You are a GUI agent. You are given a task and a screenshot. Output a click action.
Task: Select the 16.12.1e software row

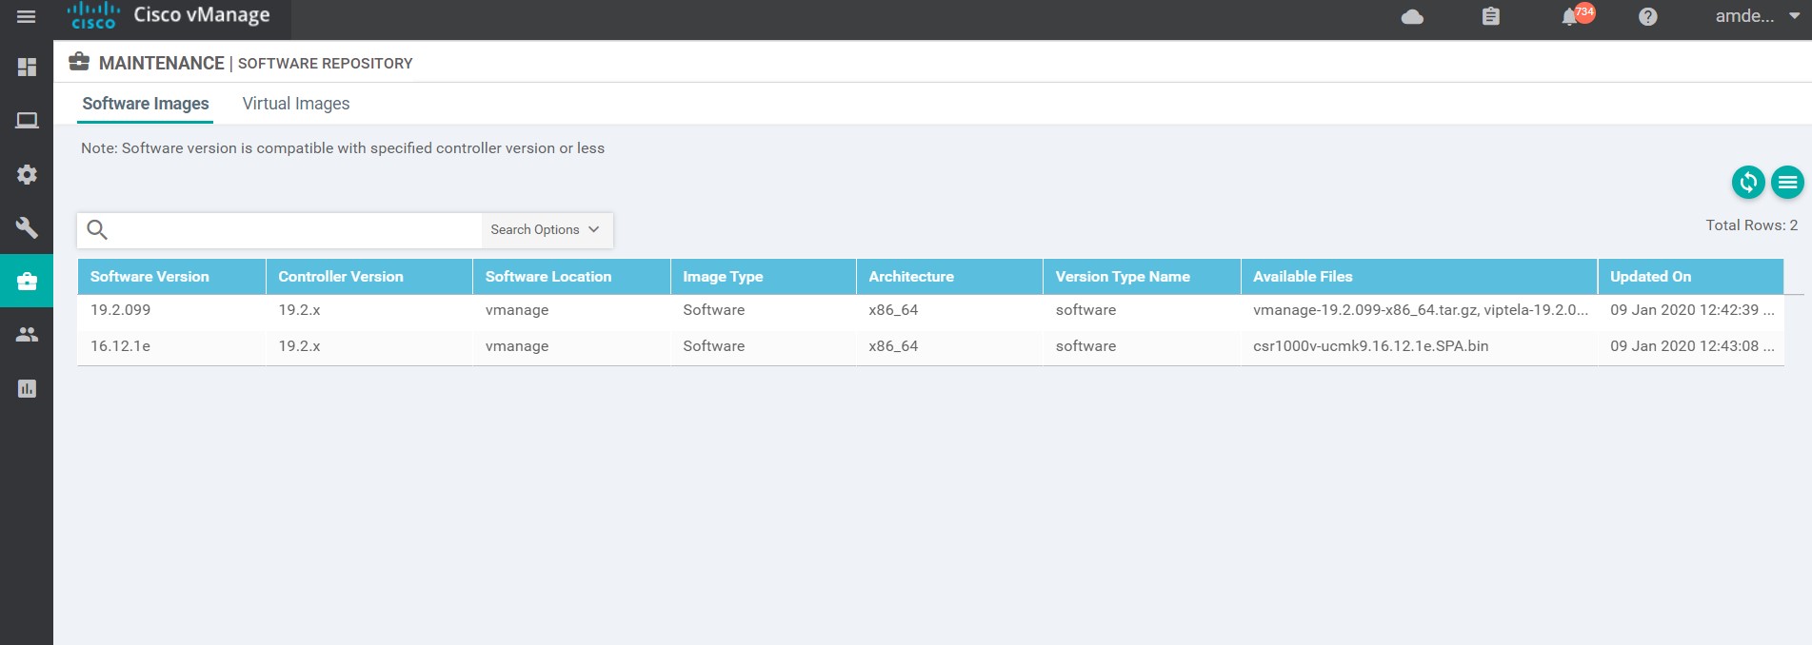(x=121, y=346)
